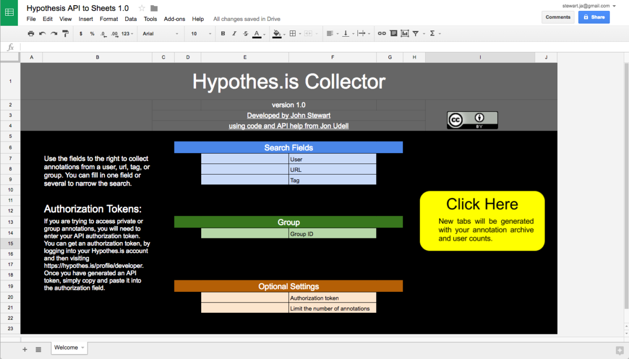Click the Explore icon at bottom right
The image size is (629, 359).
click(619, 350)
